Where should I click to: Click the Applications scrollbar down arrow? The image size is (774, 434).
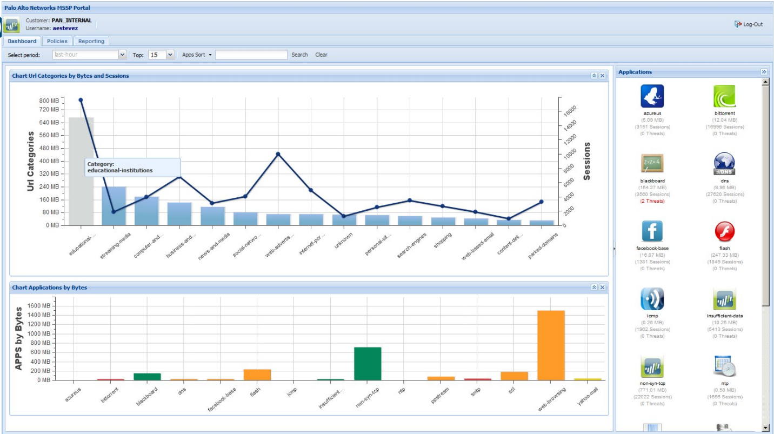pos(765,428)
